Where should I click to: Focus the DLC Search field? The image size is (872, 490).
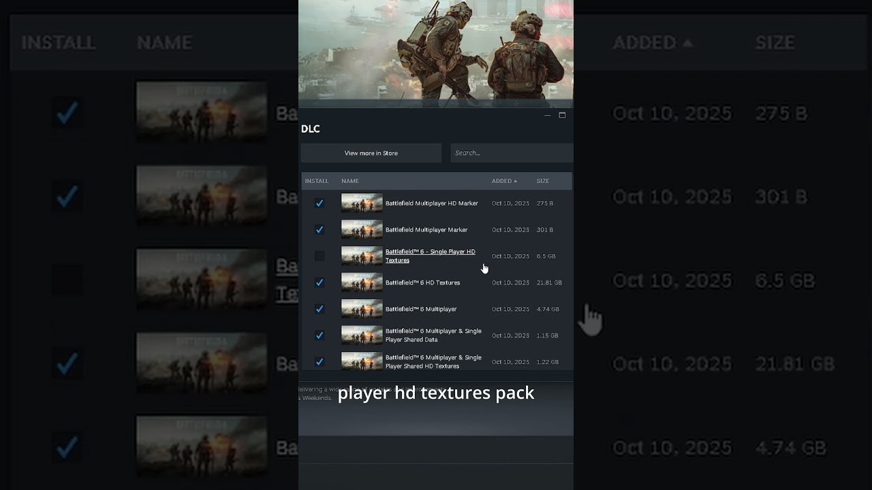point(511,153)
